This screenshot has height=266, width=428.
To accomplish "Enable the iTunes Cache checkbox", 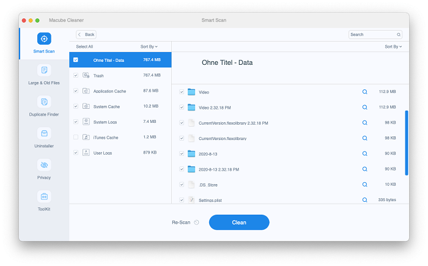I will pyautogui.click(x=76, y=137).
